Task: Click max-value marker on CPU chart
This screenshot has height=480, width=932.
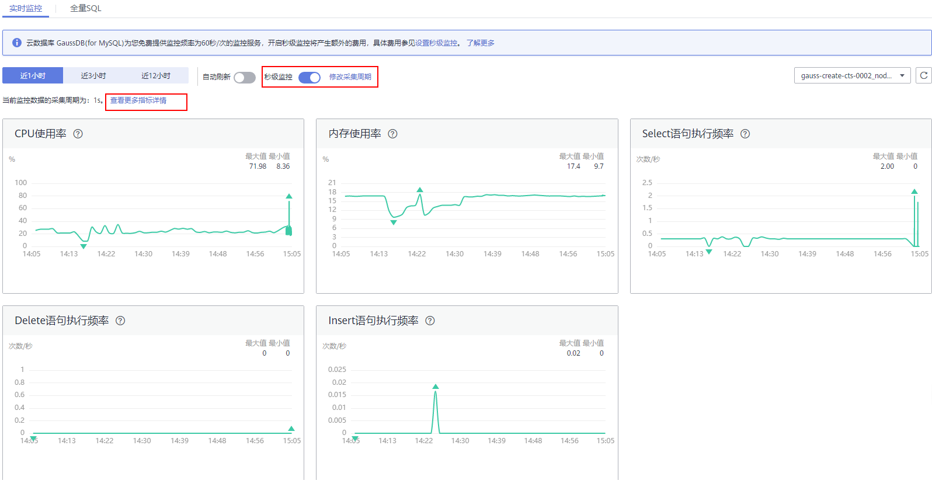Action: 288,196
